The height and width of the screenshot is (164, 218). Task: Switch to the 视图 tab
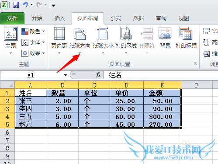click(x=184, y=18)
